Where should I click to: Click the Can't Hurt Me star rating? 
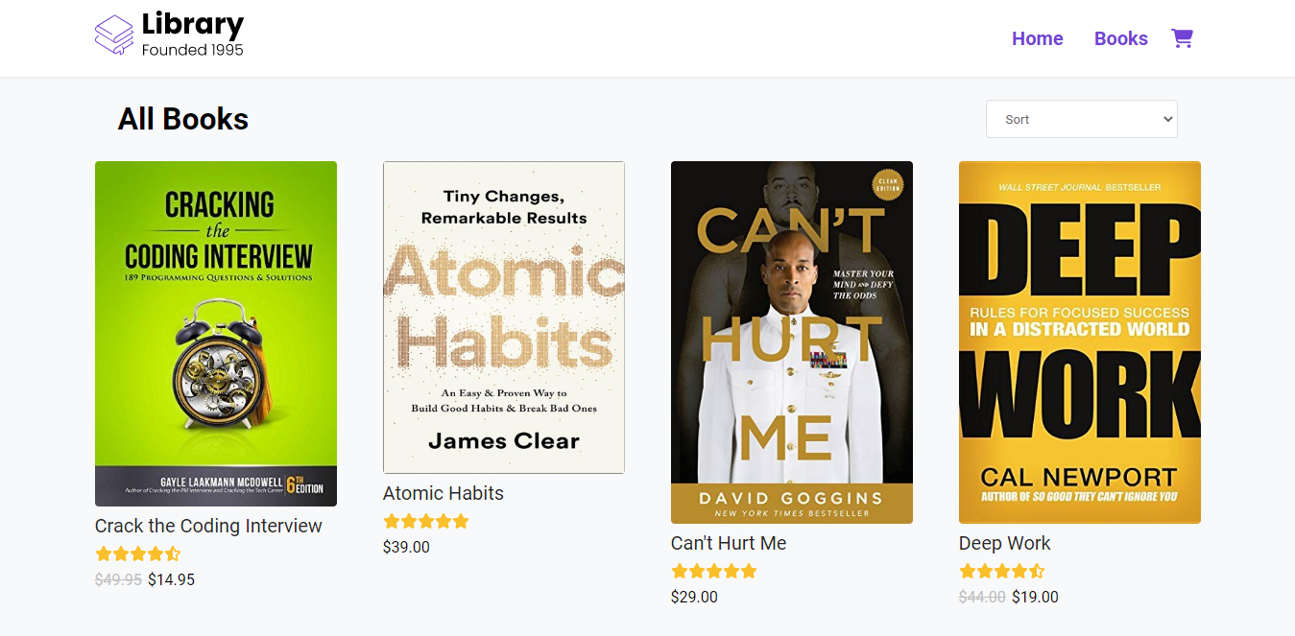pos(713,571)
